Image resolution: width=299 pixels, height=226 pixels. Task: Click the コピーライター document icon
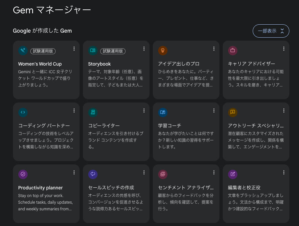point(93,112)
